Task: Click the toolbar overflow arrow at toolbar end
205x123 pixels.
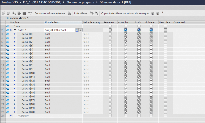Action: [162, 12]
